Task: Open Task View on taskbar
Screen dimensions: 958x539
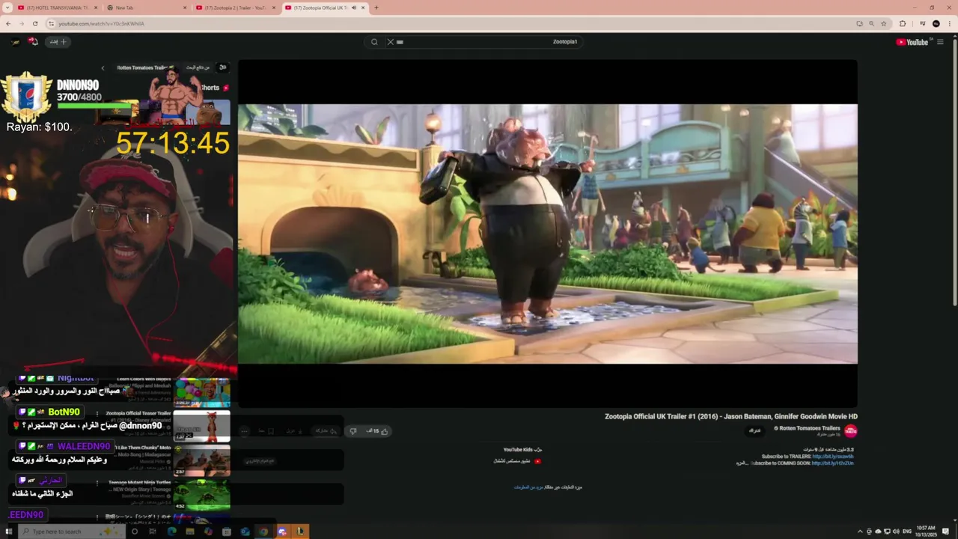Action: (x=153, y=532)
